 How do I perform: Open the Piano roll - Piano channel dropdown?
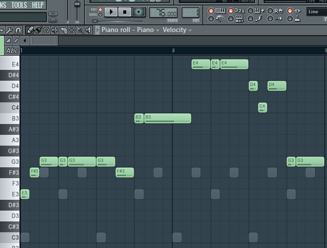(130, 30)
